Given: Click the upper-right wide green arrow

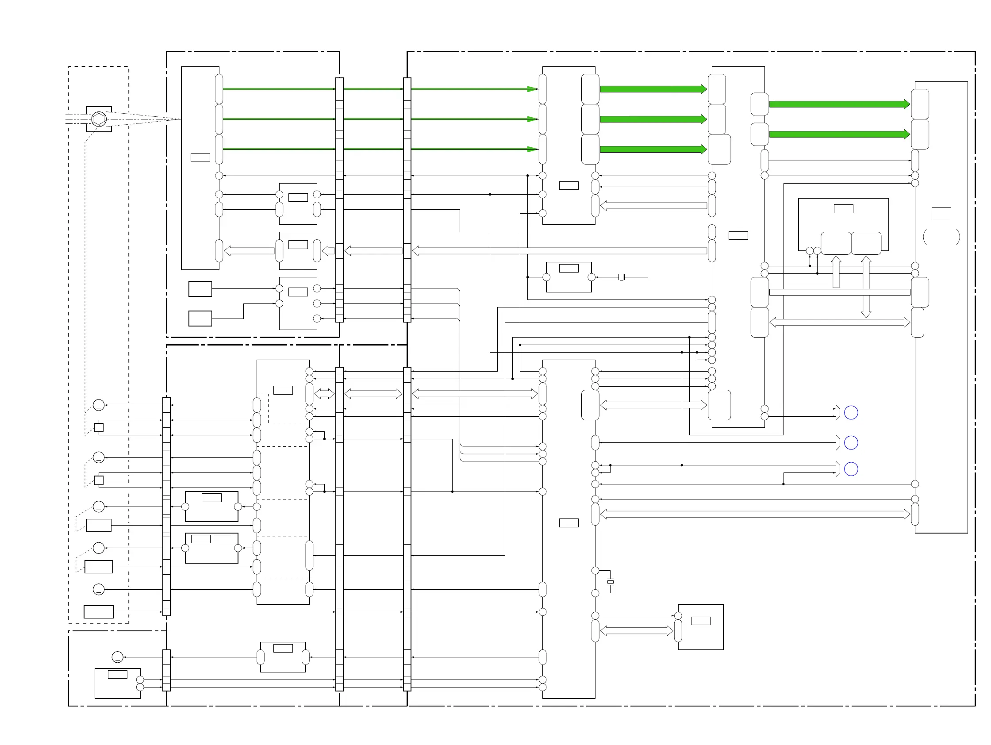Looking at the screenshot, I should tap(839, 104).
